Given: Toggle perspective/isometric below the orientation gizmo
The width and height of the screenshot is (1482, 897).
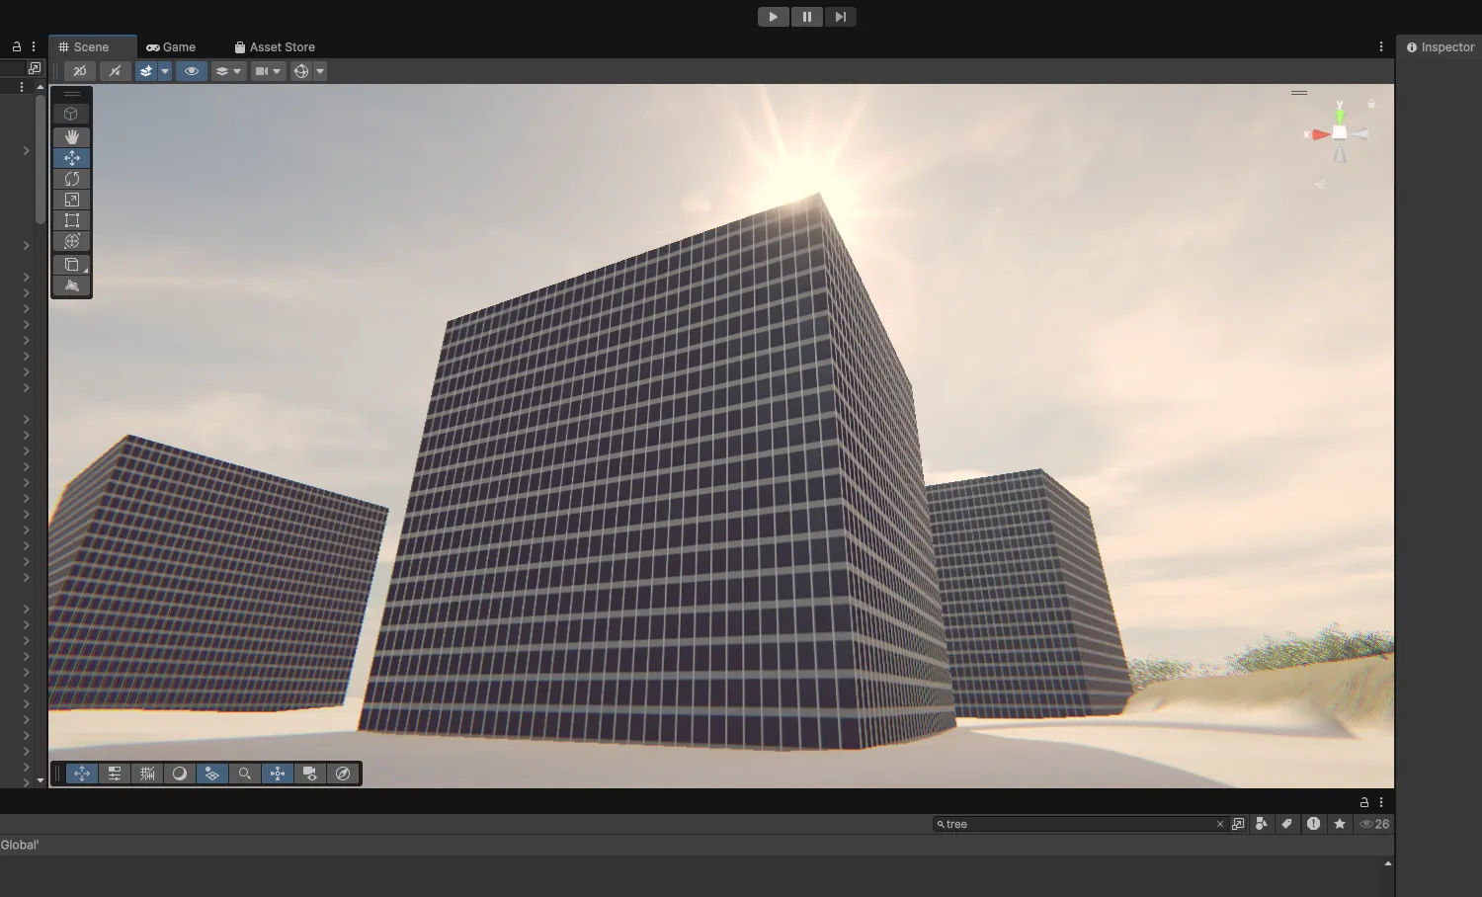Looking at the screenshot, I should [1320, 184].
